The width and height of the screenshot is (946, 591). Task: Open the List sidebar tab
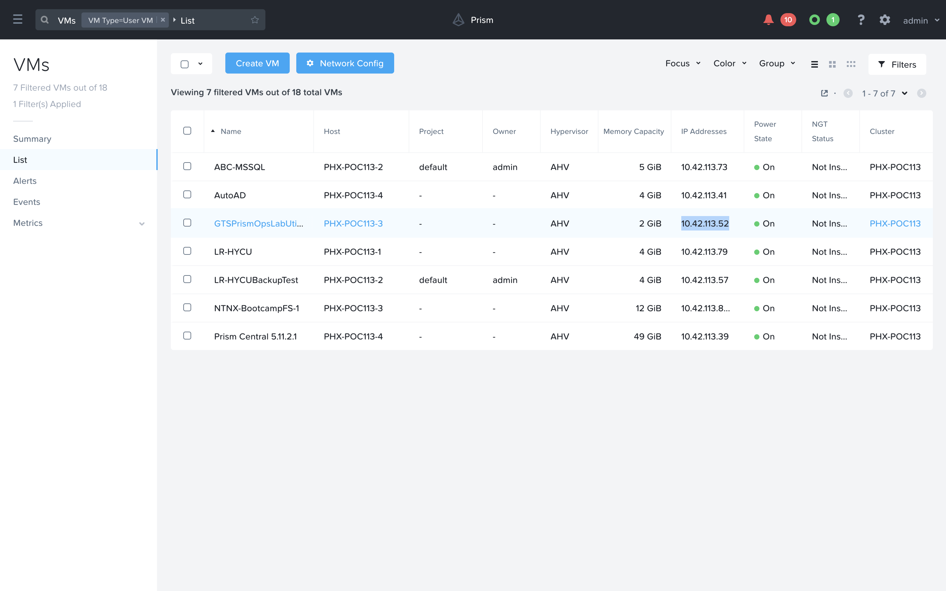[78, 160]
